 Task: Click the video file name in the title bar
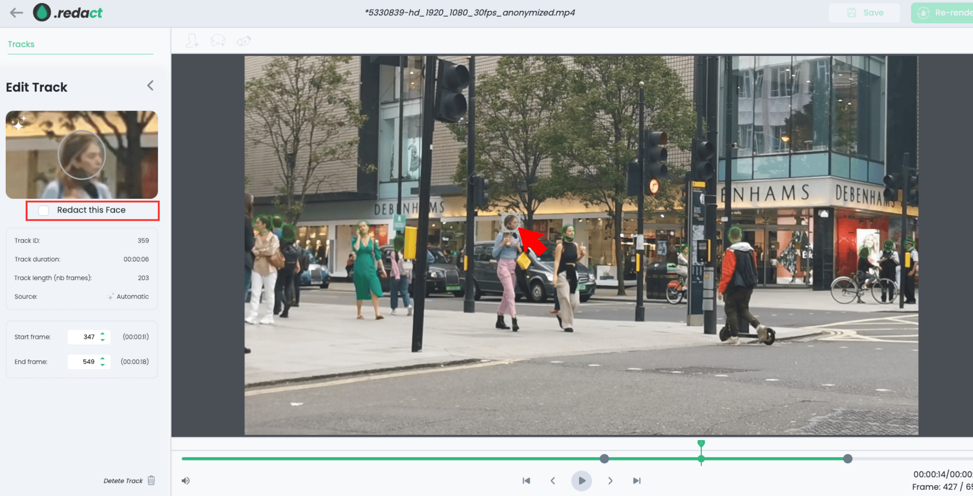click(x=470, y=13)
